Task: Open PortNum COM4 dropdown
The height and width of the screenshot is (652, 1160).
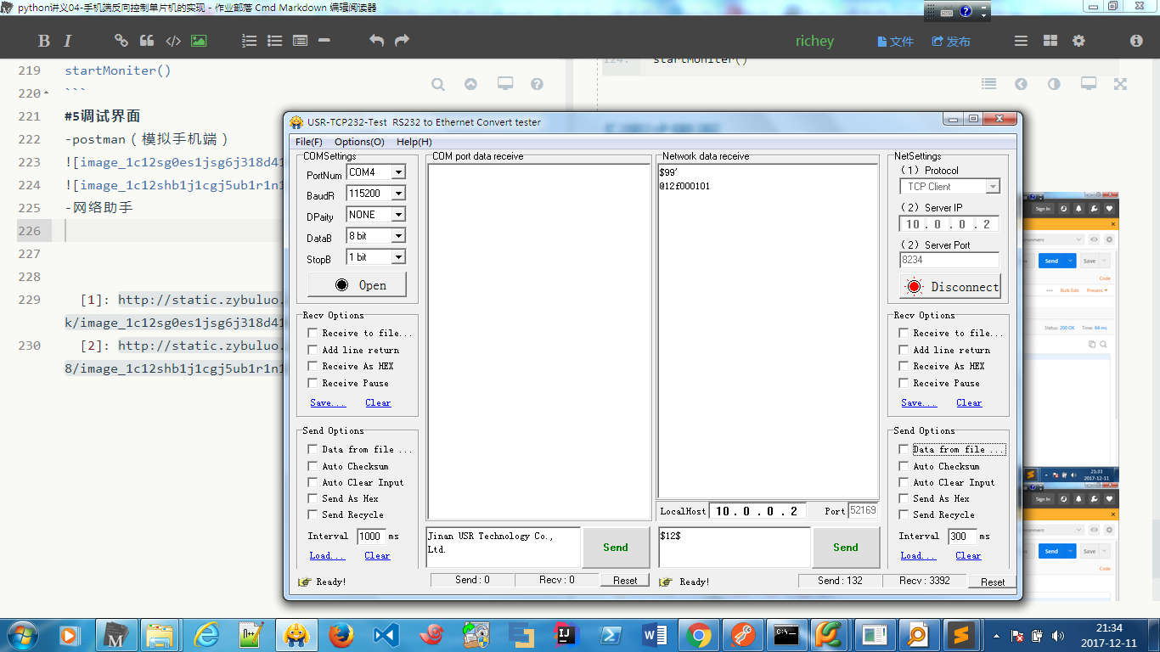Action: click(397, 172)
